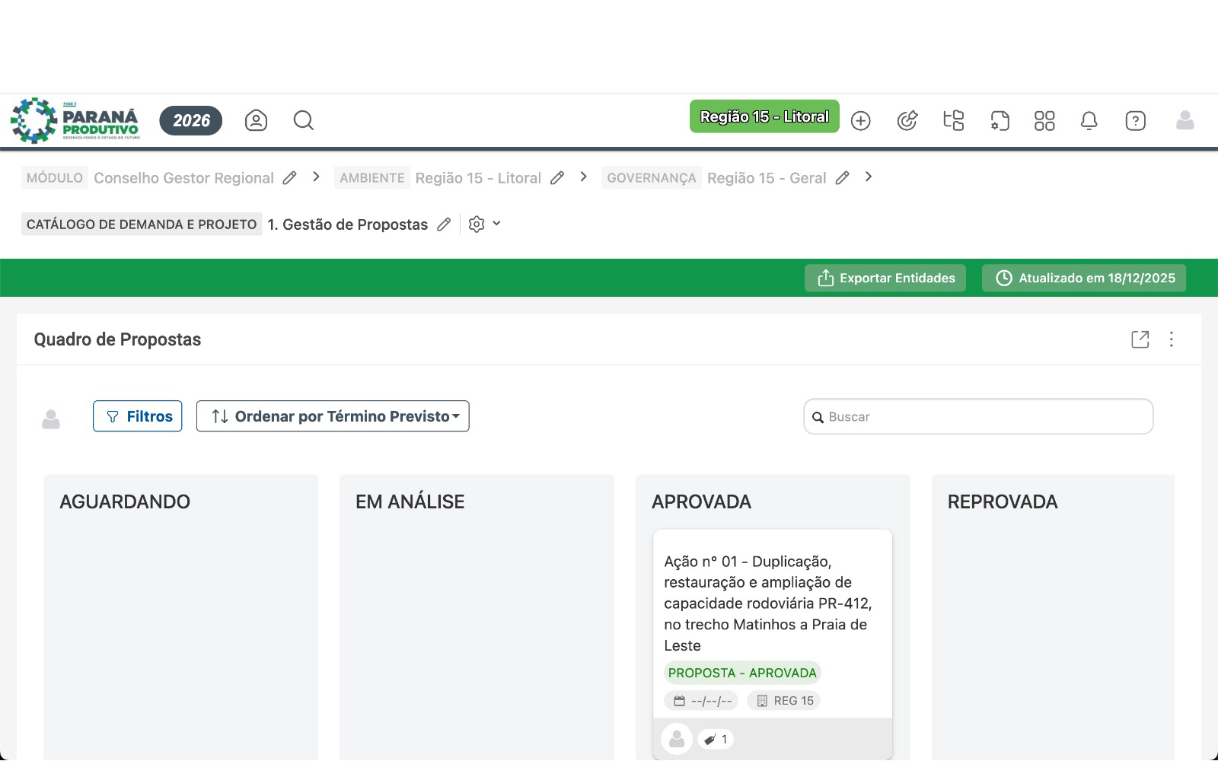Click the Região 15 - Litoral green badge
This screenshot has height=761, width=1218.
click(764, 116)
